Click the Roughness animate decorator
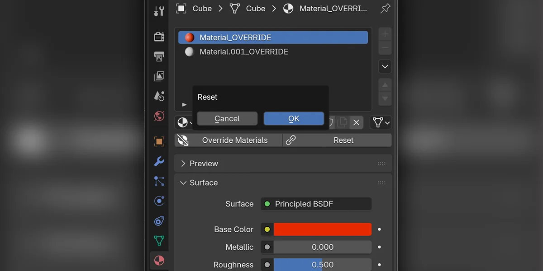543x271 pixels. [x=379, y=265]
